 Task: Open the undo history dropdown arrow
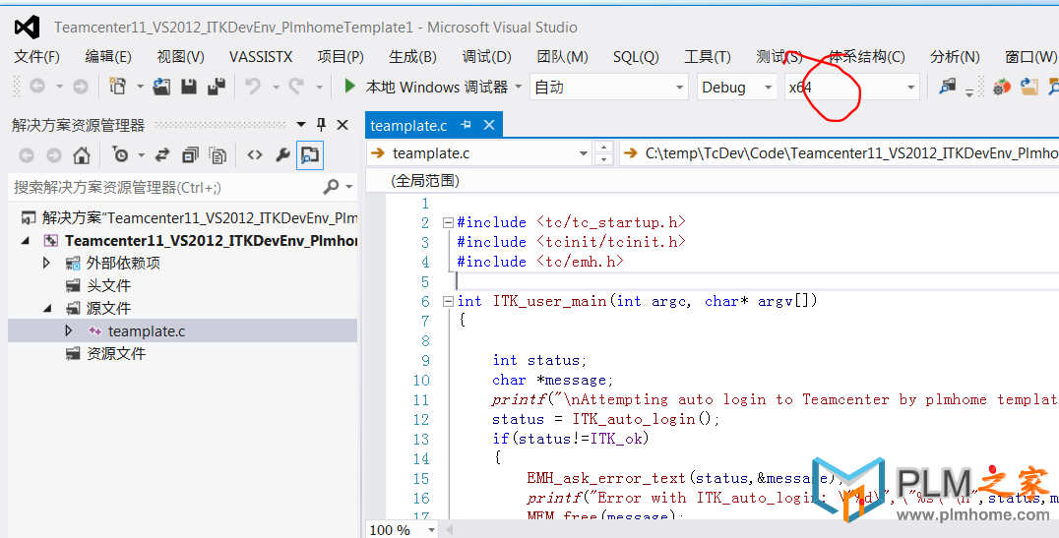pyautogui.click(x=276, y=88)
